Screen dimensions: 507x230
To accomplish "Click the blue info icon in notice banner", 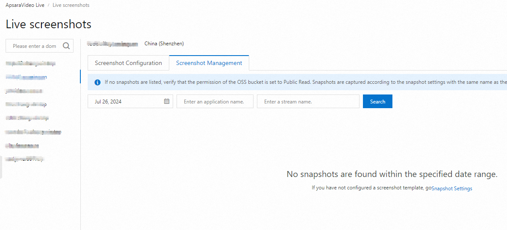I will click(x=97, y=82).
